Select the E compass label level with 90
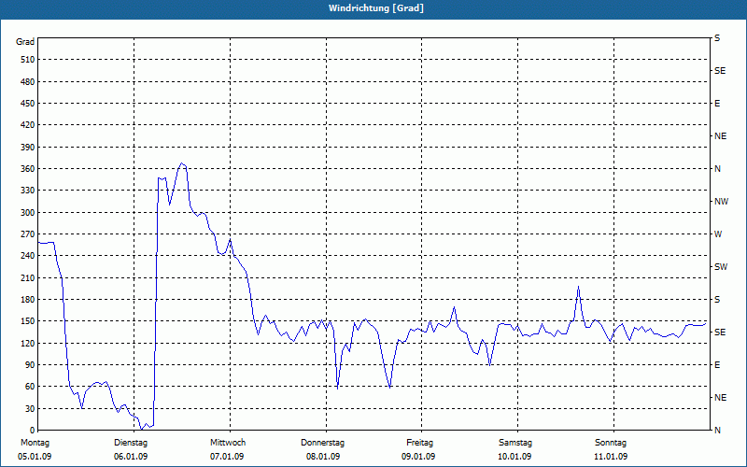Image resolution: width=747 pixels, height=467 pixels. [717, 365]
